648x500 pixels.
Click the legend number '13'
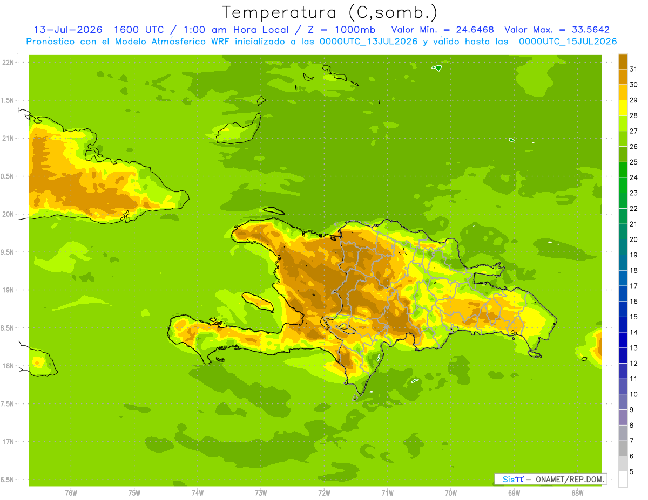(x=634, y=348)
